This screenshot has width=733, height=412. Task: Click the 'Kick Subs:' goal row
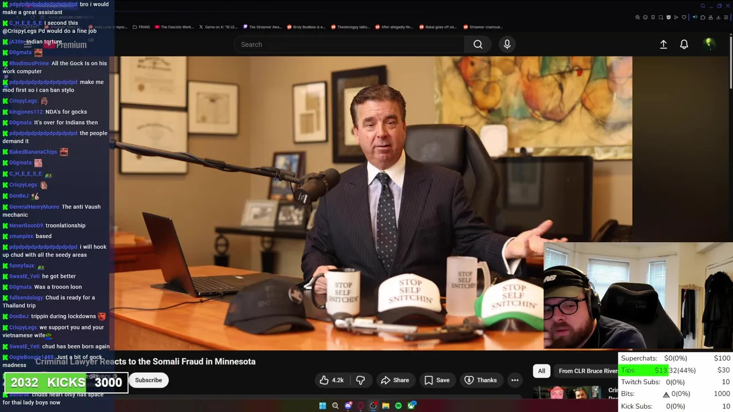(x=676, y=406)
